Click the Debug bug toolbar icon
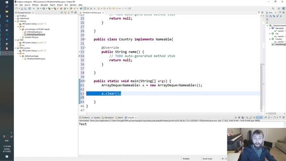 coord(38,8)
